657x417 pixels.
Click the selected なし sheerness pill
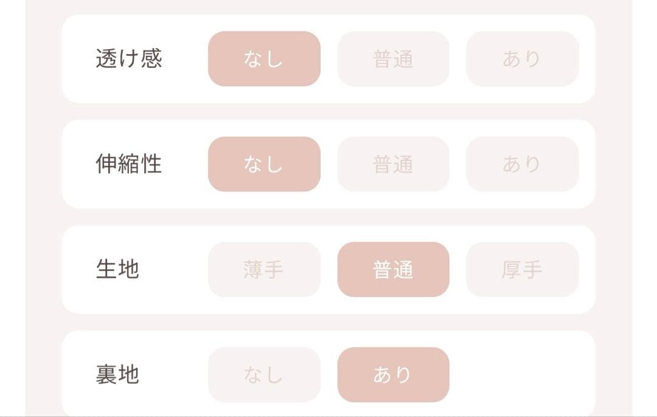tap(264, 58)
